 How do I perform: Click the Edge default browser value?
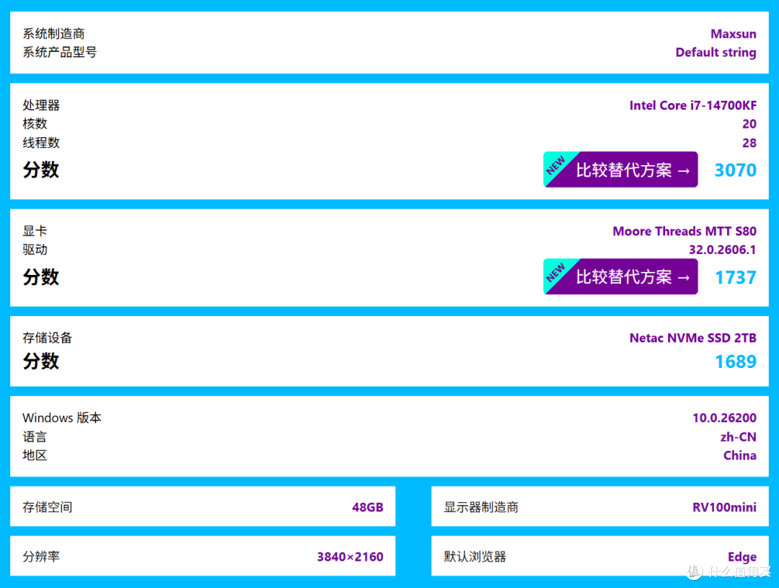point(742,557)
